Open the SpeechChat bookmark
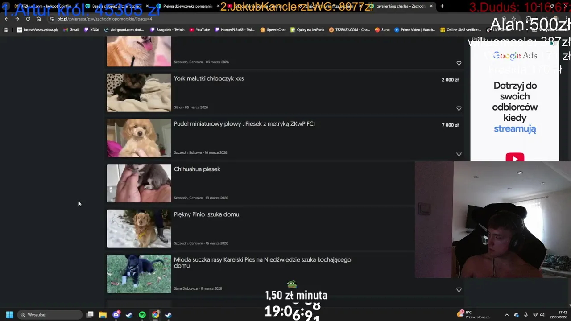571x321 pixels. (273, 30)
